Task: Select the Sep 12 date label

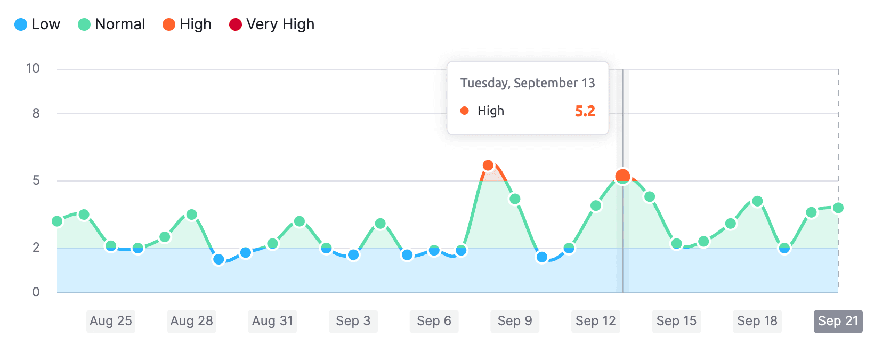Action: (596, 321)
